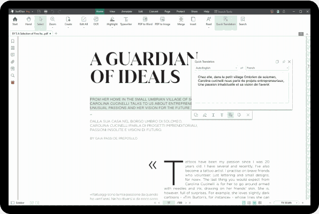319x214 pixels.
Task: Expand the Read dropdown arrow
Action: 209,27
